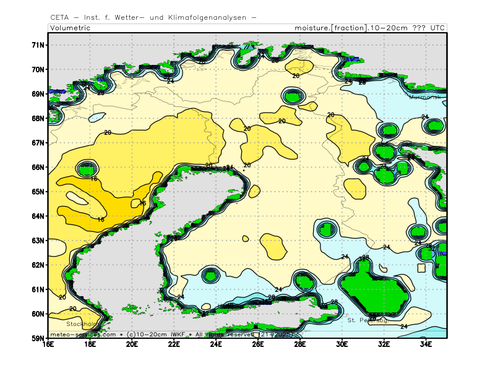The height and width of the screenshot is (371, 495).
Task: Click the 16E longitude axis label
Action: (x=48, y=344)
